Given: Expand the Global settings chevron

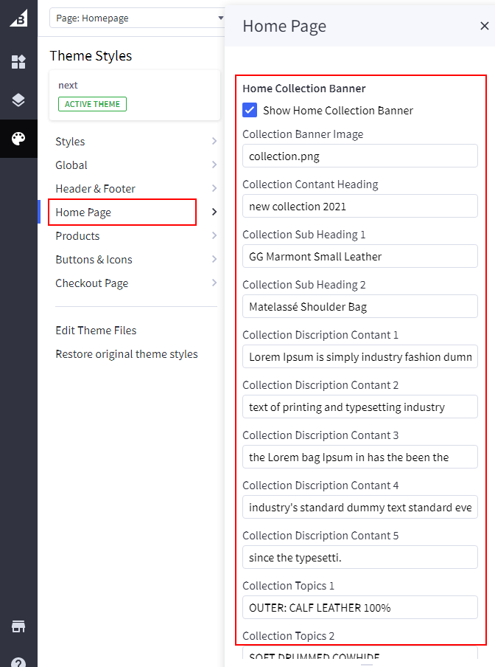Looking at the screenshot, I should coord(214,165).
